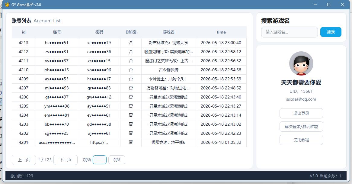Viewport: 352px width, 184px height.
Task: Click the 搜索 search button
Action: 331,32
